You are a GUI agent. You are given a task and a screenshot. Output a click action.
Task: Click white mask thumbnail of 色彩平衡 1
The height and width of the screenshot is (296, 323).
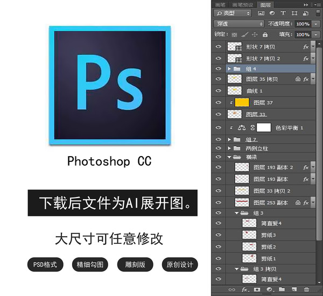pyautogui.click(x=264, y=128)
